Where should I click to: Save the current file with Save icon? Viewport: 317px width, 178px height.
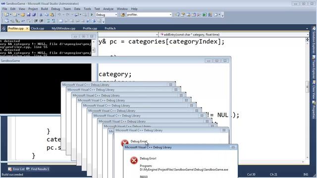[29, 15]
